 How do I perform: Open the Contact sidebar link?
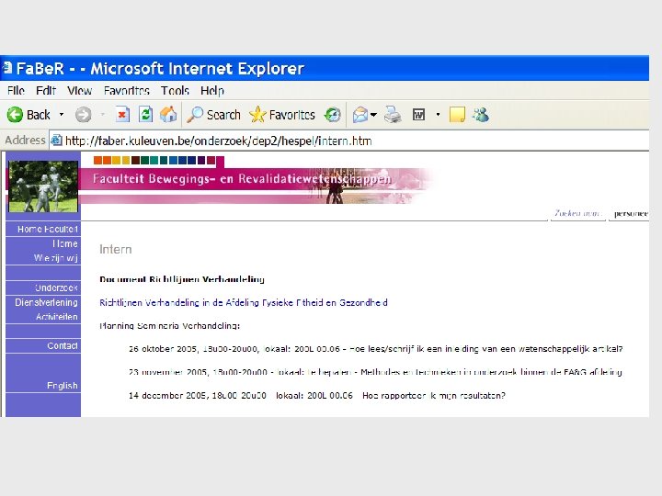(x=63, y=346)
